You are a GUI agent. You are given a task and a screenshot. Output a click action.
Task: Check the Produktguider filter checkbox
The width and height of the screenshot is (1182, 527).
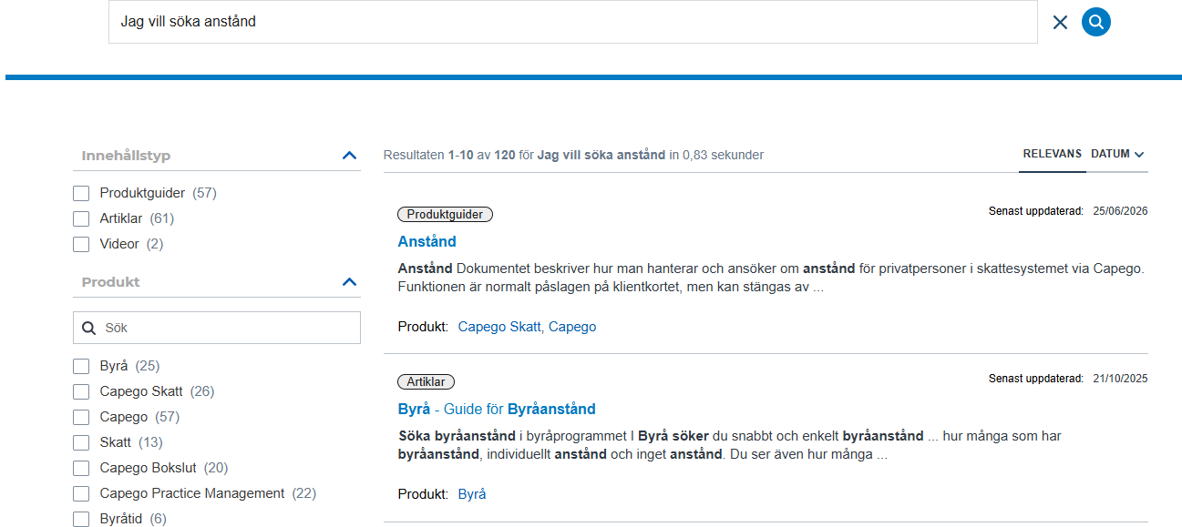click(81, 193)
